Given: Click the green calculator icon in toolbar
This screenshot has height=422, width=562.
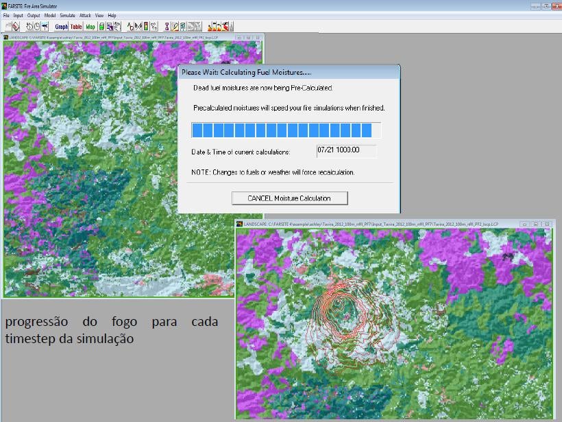Looking at the screenshot, I should [x=101, y=26].
